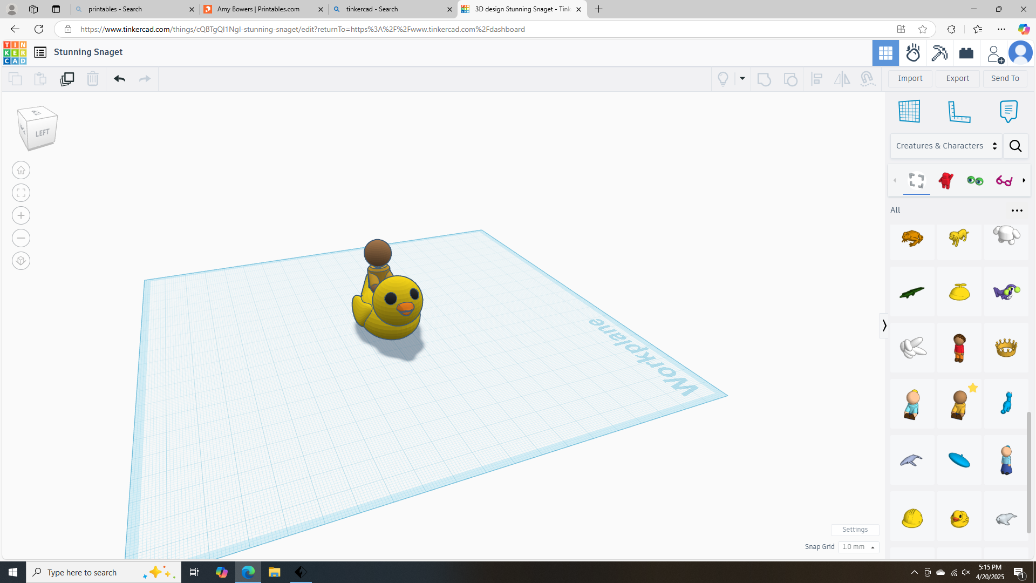The image size is (1036, 583).
Task: Click the Send To button
Action: [x=1005, y=78]
